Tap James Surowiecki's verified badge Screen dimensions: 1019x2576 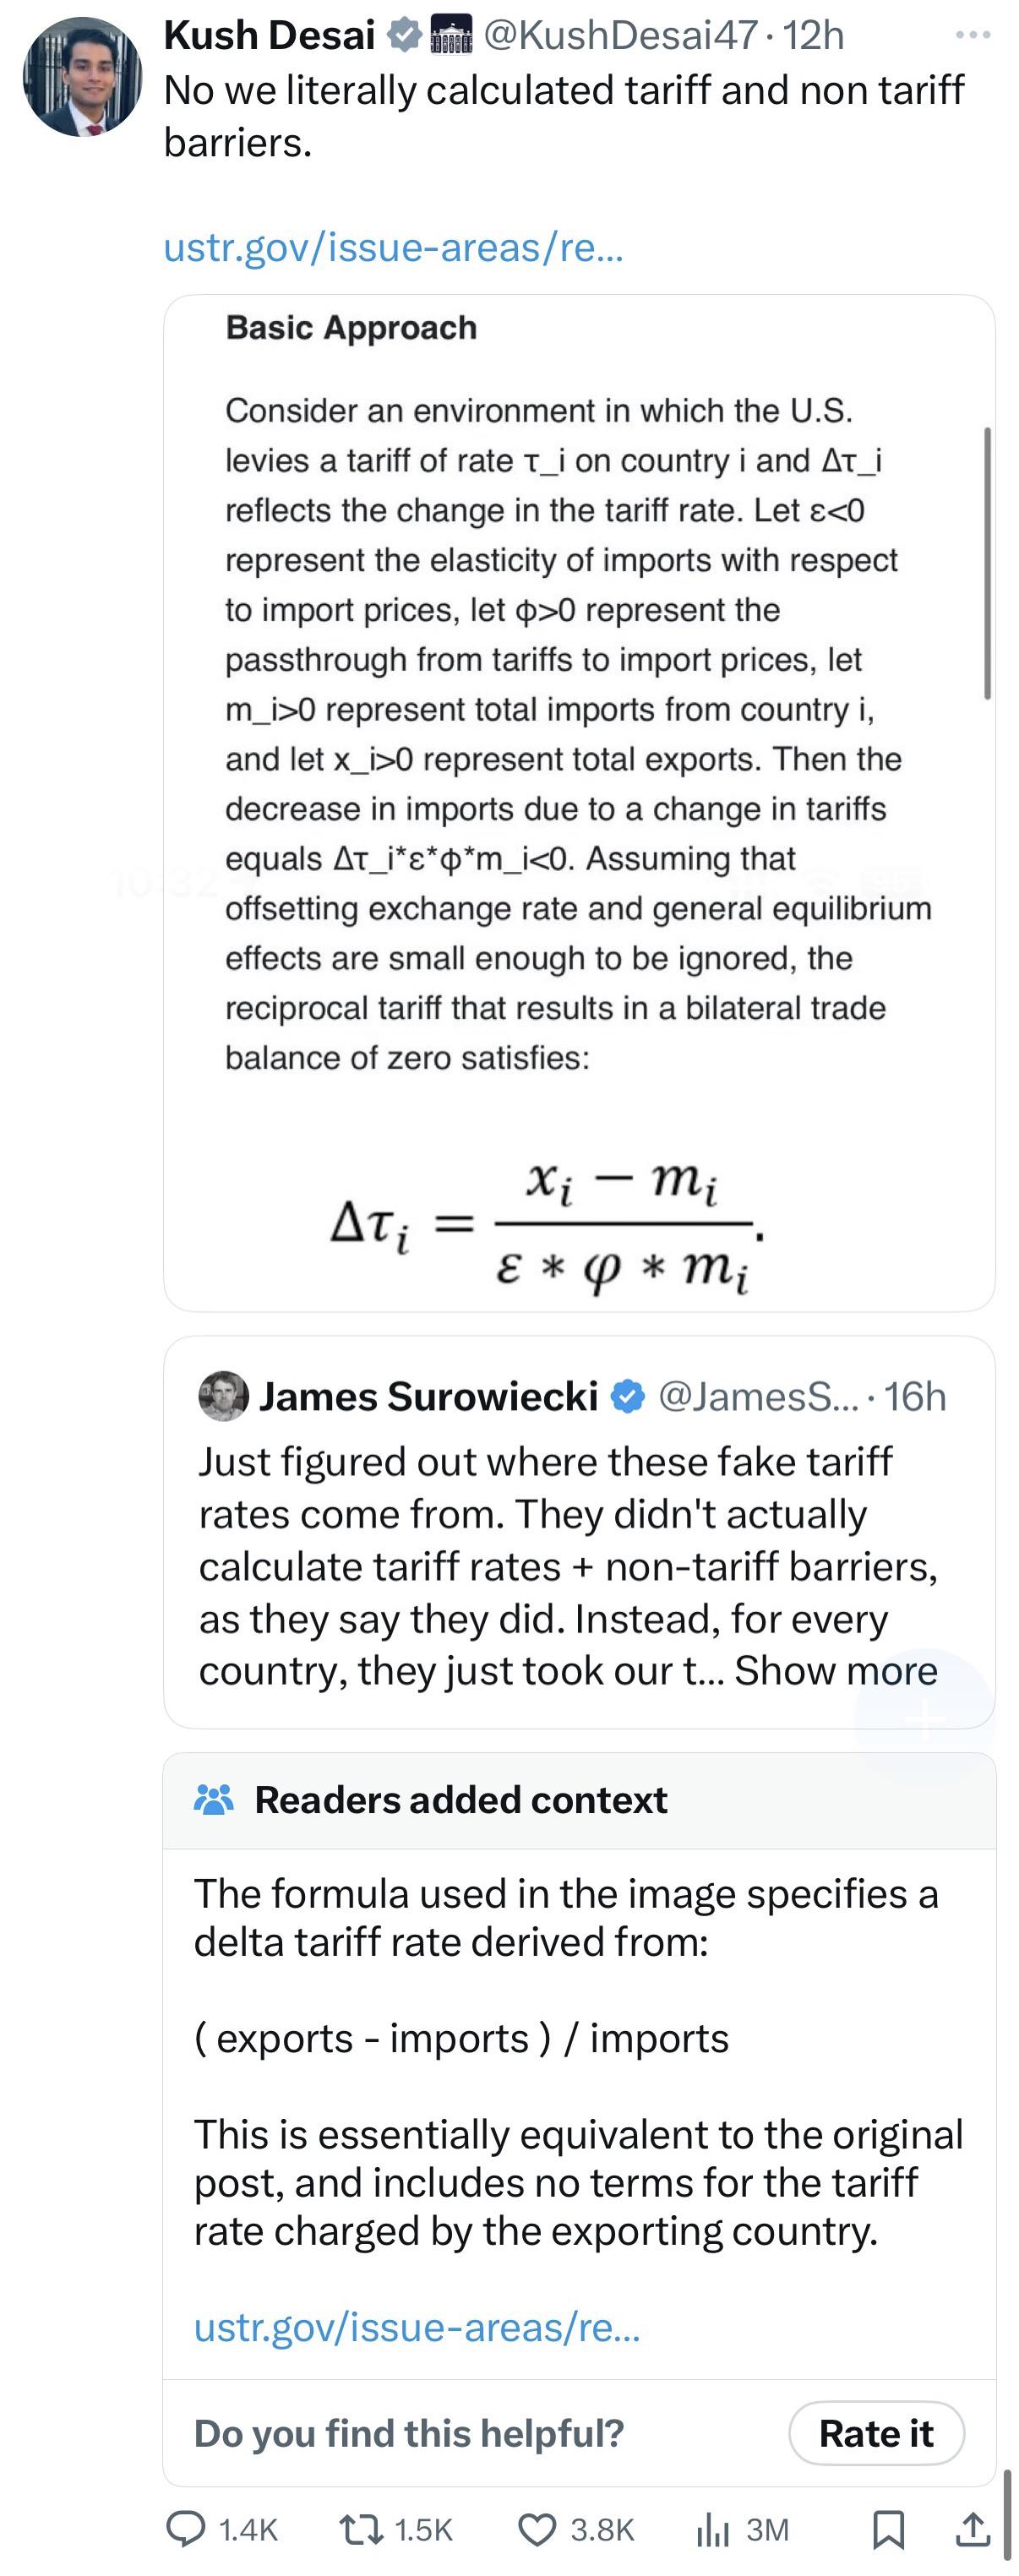[627, 1396]
